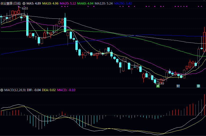Image resolution: width=206 pixels, height=136 pixels.
Task: Click the green 减 event marker icon
Action: (x=158, y=86)
